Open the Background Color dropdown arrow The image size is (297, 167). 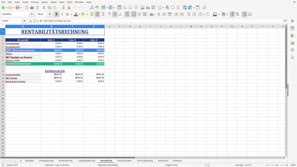tap(87, 14)
